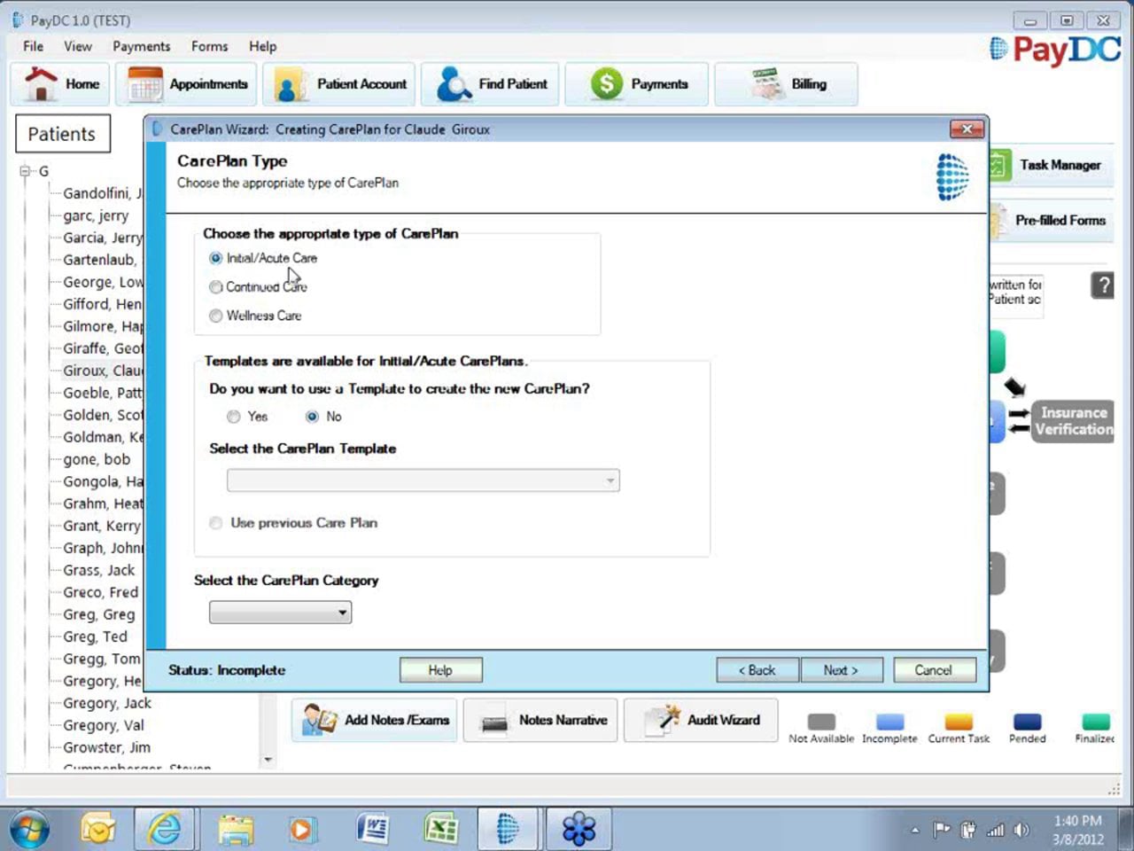Click Add Notes /Exams
This screenshot has width=1134, height=851.
(375, 720)
